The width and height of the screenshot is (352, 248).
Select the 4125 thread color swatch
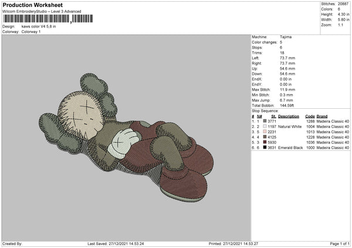[x=266, y=137]
